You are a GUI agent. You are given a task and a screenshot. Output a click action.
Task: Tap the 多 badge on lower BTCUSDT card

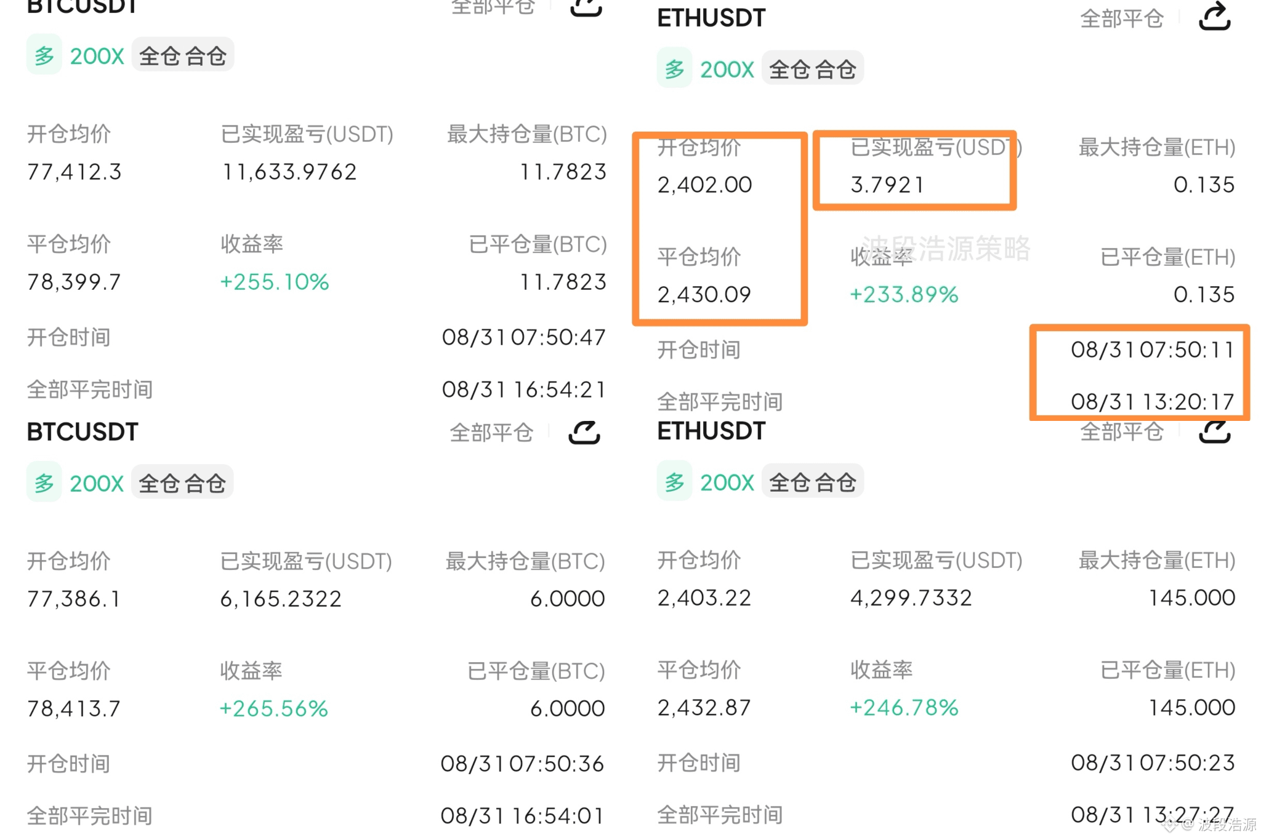point(44,482)
